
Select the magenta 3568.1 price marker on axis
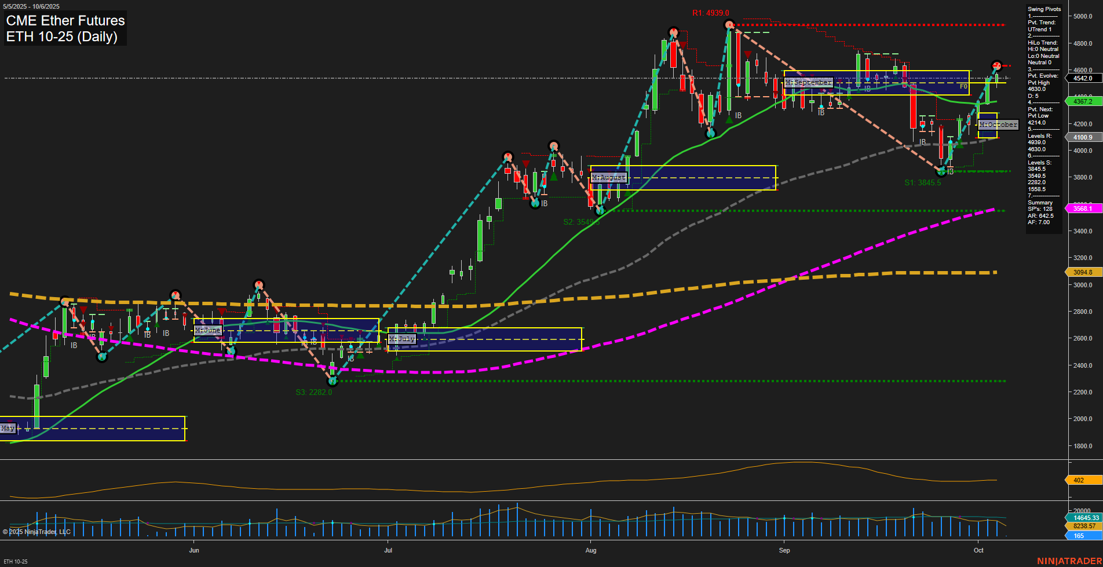1082,208
